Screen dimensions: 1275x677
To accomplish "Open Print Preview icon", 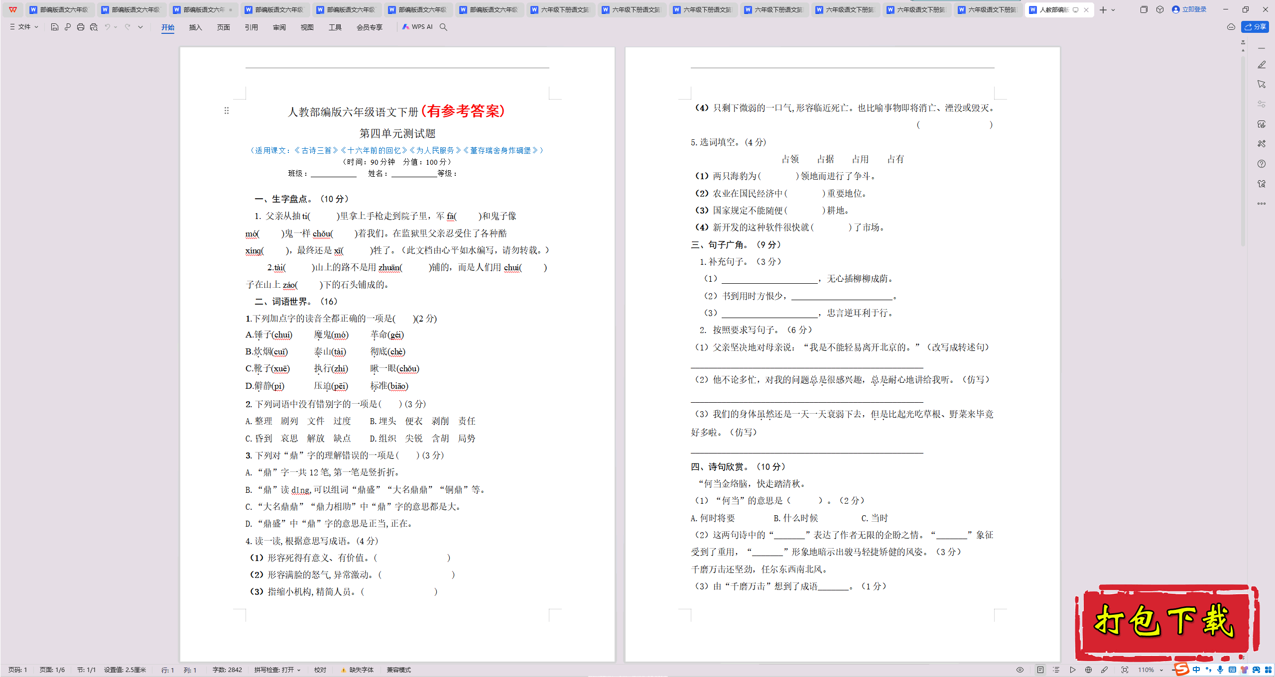I will coord(94,27).
